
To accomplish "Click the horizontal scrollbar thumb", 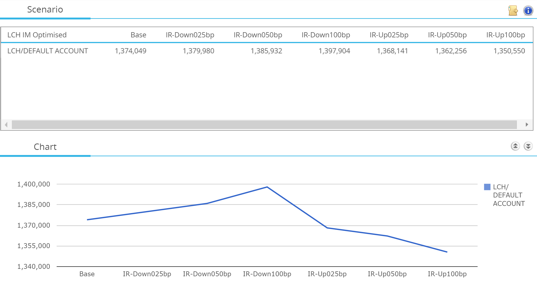I will [264, 125].
